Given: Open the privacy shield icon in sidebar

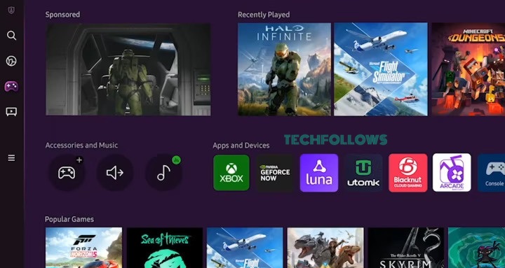Looking at the screenshot, I should pyautogui.click(x=11, y=10).
